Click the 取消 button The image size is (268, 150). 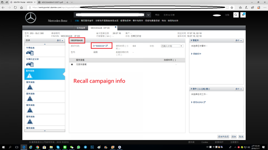coord(241,137)
